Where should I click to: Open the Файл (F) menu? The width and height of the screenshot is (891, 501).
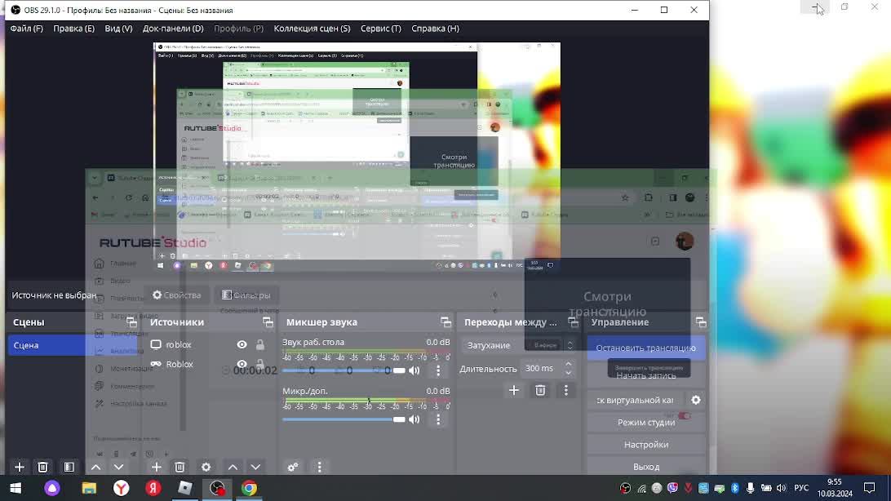pyautogui.click(x=26, y=29)
